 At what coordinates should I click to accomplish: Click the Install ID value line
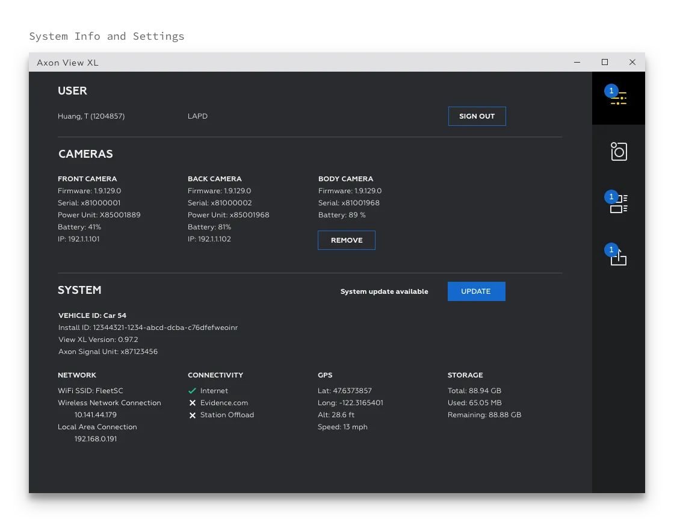[x=148, y=327]
